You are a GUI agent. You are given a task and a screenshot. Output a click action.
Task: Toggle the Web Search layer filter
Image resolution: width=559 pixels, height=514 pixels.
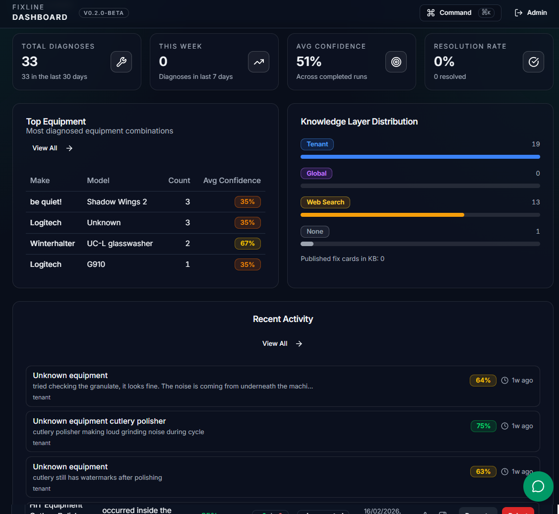coord(325,202)
